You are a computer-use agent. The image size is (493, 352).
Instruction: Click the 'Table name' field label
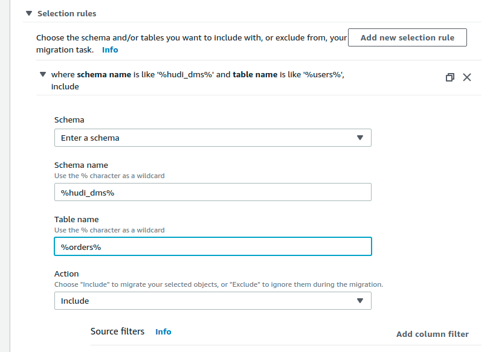[x=76, y=219]
